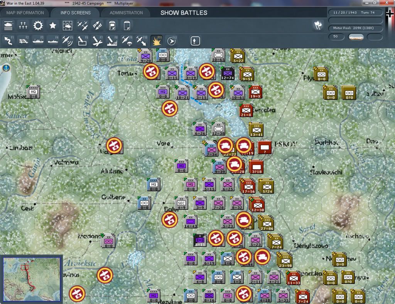Select the 5=35 unit counter

pos(283,296)
